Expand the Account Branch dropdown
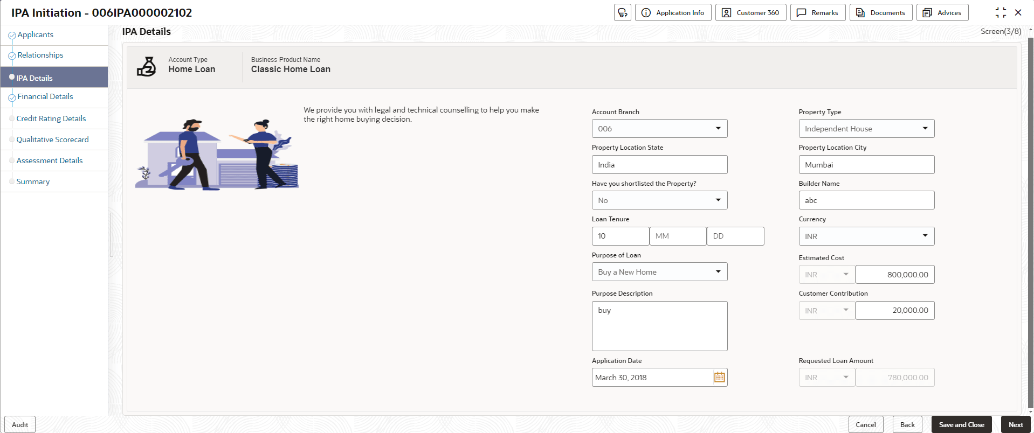Screen dimensions: 1034x433 click(718, 129)
